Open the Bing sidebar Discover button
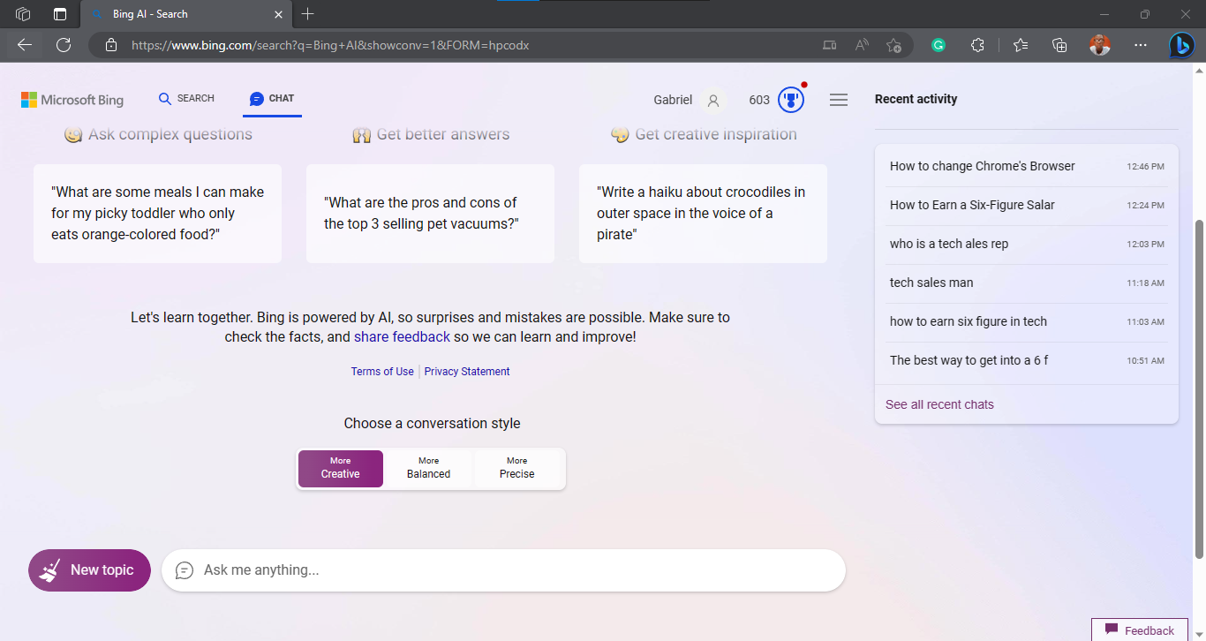Image resolution: width=1206 pixels, height=641 pixels. tap(1182, 45)
